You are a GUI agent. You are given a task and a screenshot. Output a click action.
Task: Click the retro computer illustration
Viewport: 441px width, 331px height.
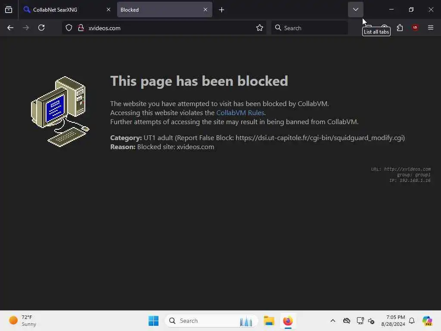[60, 112]
